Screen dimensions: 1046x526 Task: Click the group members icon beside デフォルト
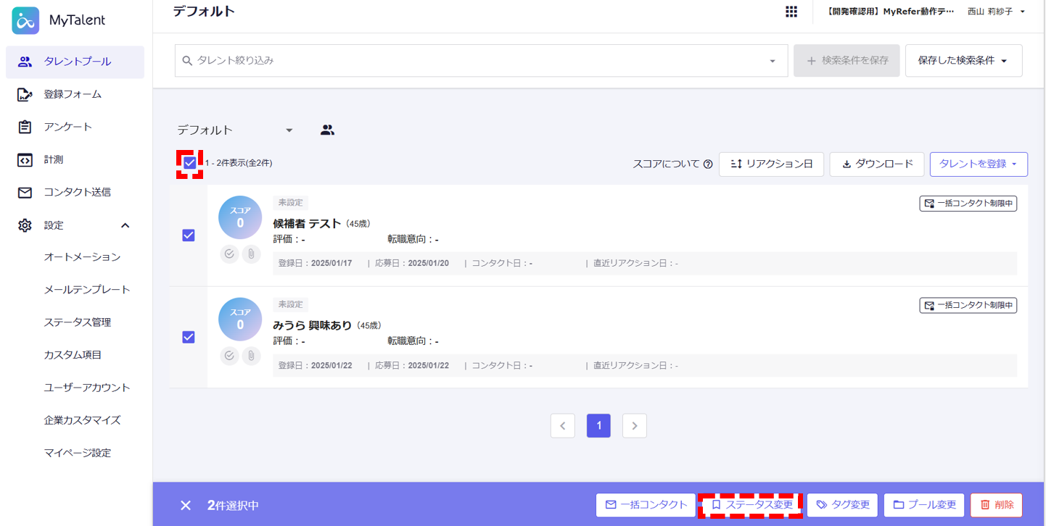(327, 130)
